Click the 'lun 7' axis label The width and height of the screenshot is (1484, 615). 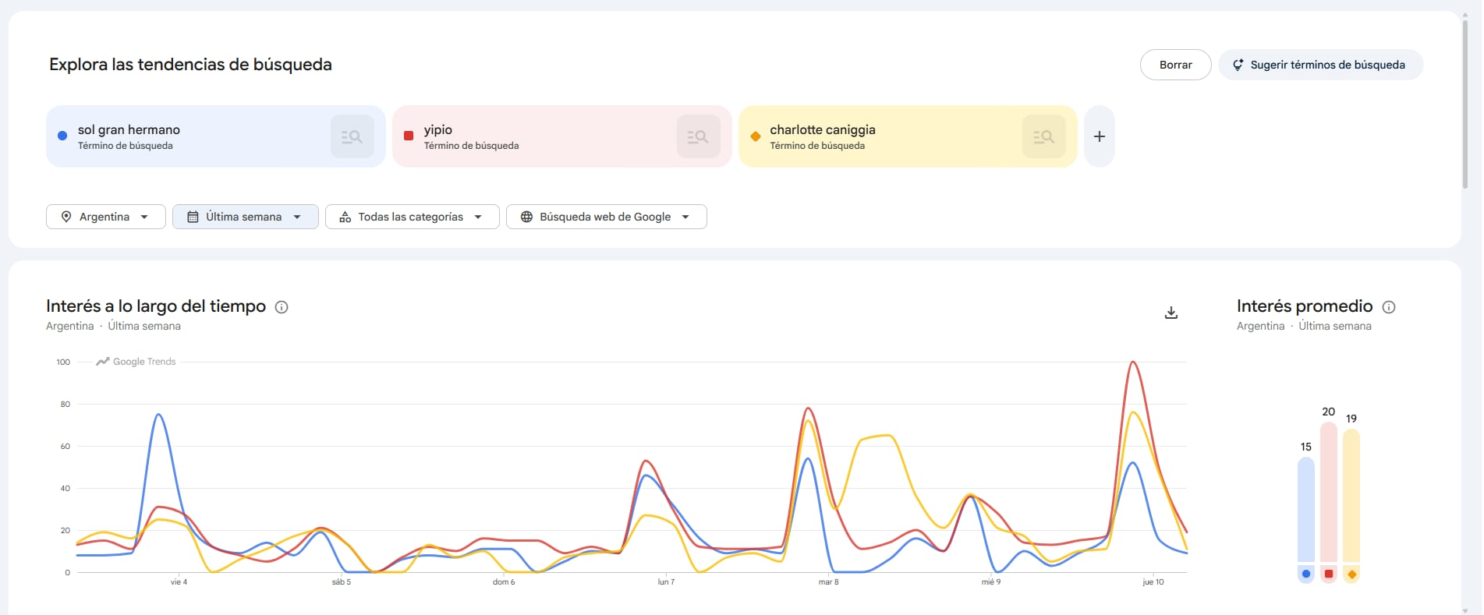tap(666, 582)
